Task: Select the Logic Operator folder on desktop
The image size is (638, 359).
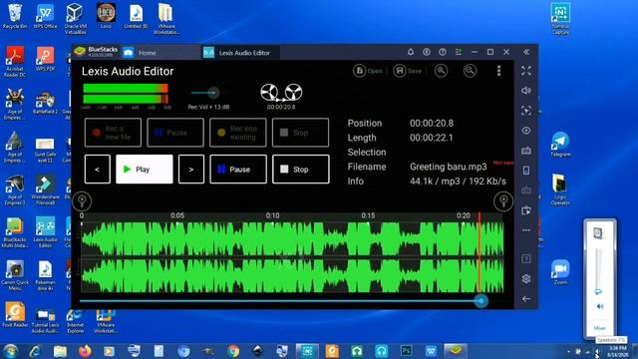Action: (x=560, y=189)
